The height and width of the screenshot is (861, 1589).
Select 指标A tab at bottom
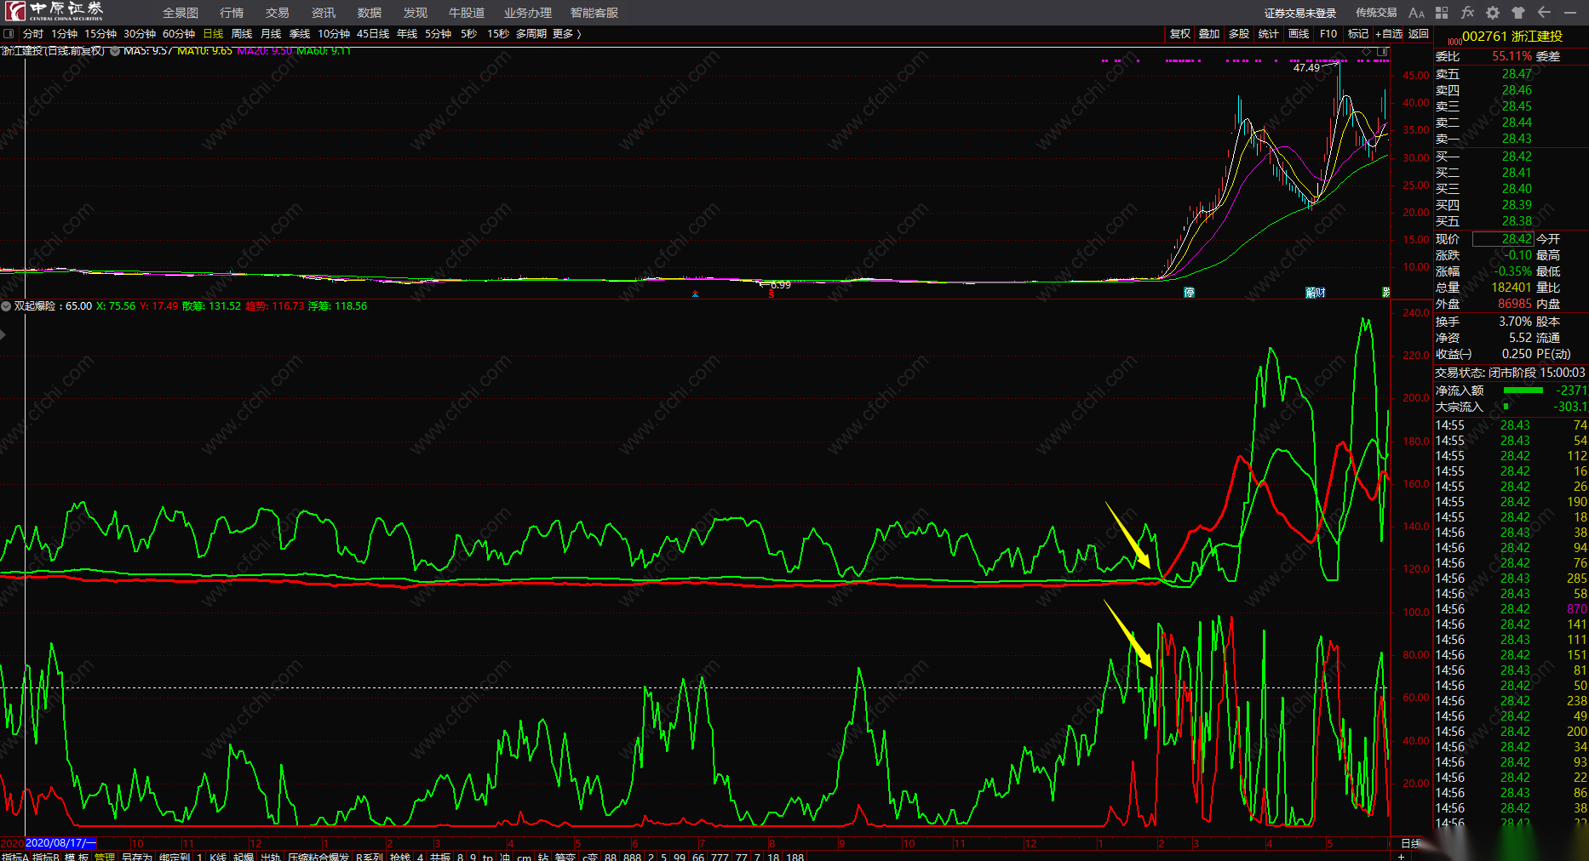(x=15, y=856)
